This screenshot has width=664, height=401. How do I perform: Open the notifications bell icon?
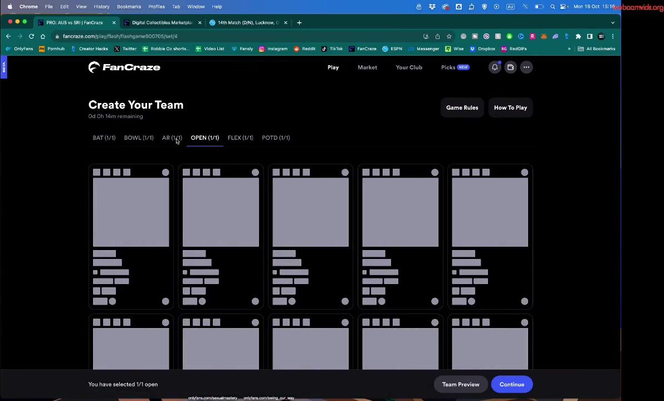coord(495,67)
